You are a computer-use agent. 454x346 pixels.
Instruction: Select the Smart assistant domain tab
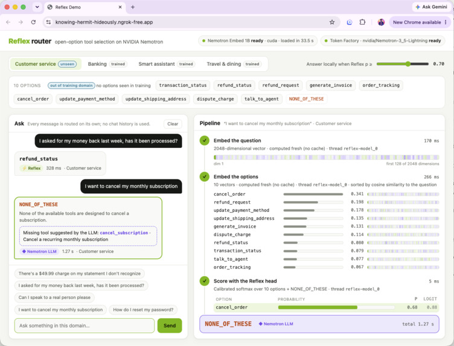point(167,64)
